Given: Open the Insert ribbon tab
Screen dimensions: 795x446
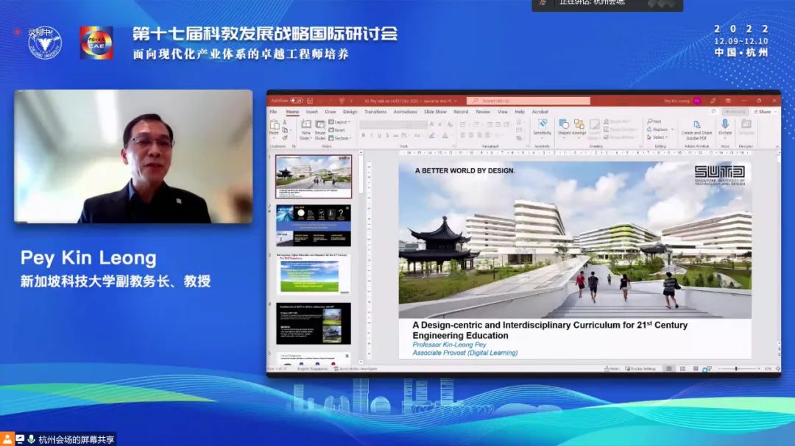Looking at the screenshot, I should click(312, 112).
